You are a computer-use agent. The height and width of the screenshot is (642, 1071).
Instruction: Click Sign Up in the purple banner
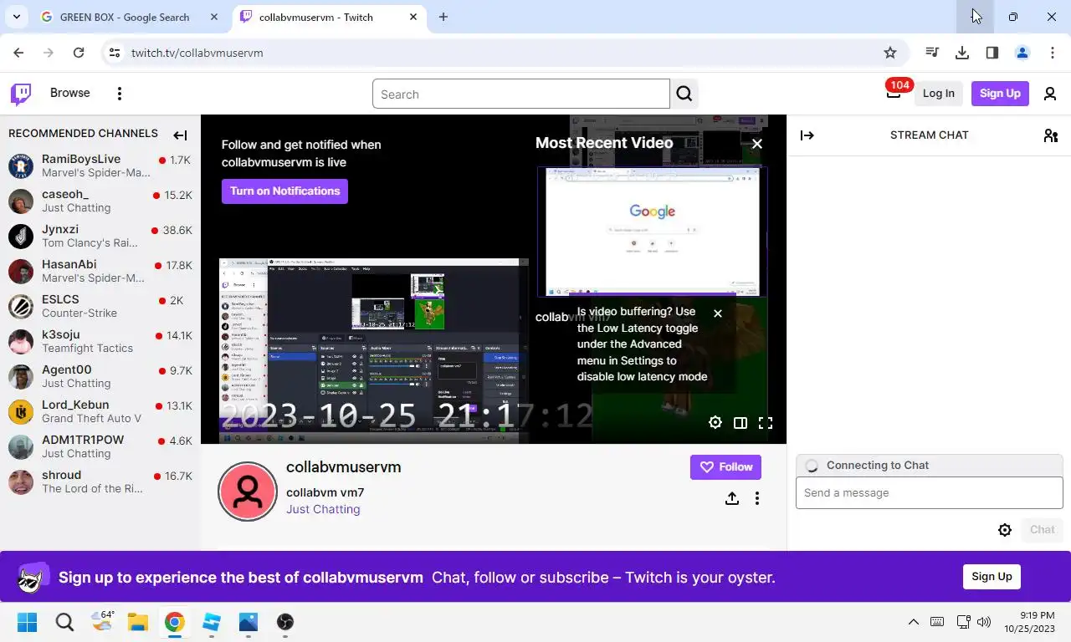point(992,577)
